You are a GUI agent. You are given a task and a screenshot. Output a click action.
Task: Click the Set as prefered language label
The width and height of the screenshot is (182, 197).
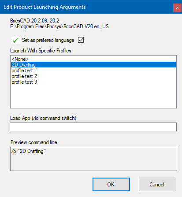[48, 40]
